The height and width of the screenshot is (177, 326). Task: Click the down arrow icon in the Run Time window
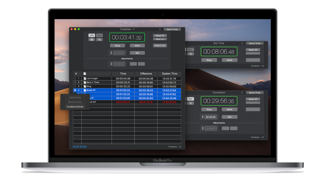[190, 49]
